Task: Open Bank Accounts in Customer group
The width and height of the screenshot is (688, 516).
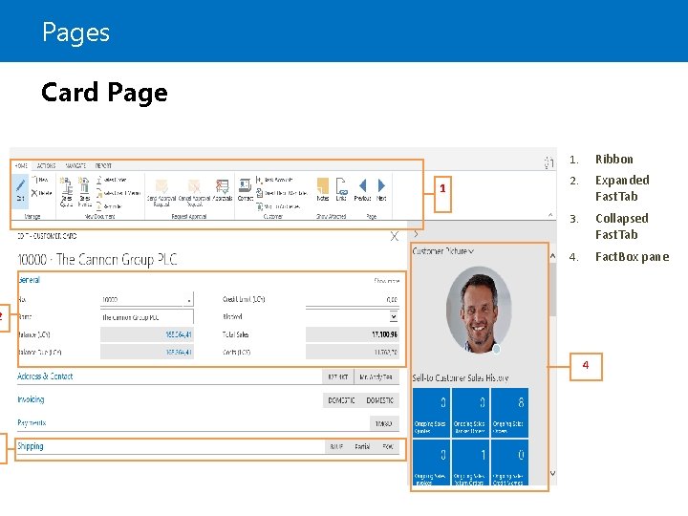Action: [274, 180]
